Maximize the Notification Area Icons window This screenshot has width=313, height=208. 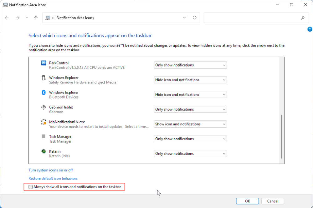pyautogui.click(x=291, y=5)
